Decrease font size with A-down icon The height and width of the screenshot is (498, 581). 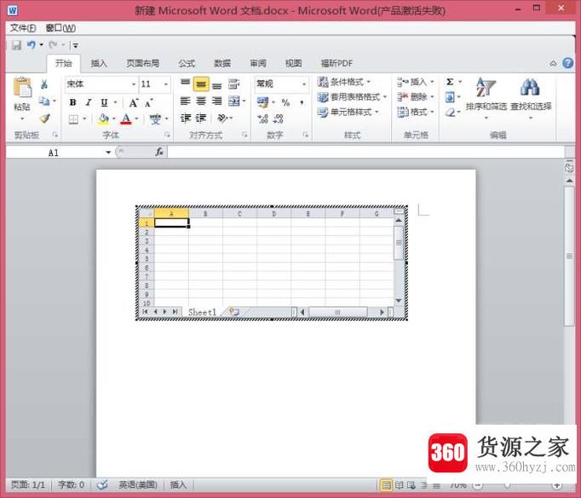click(148, 102)
